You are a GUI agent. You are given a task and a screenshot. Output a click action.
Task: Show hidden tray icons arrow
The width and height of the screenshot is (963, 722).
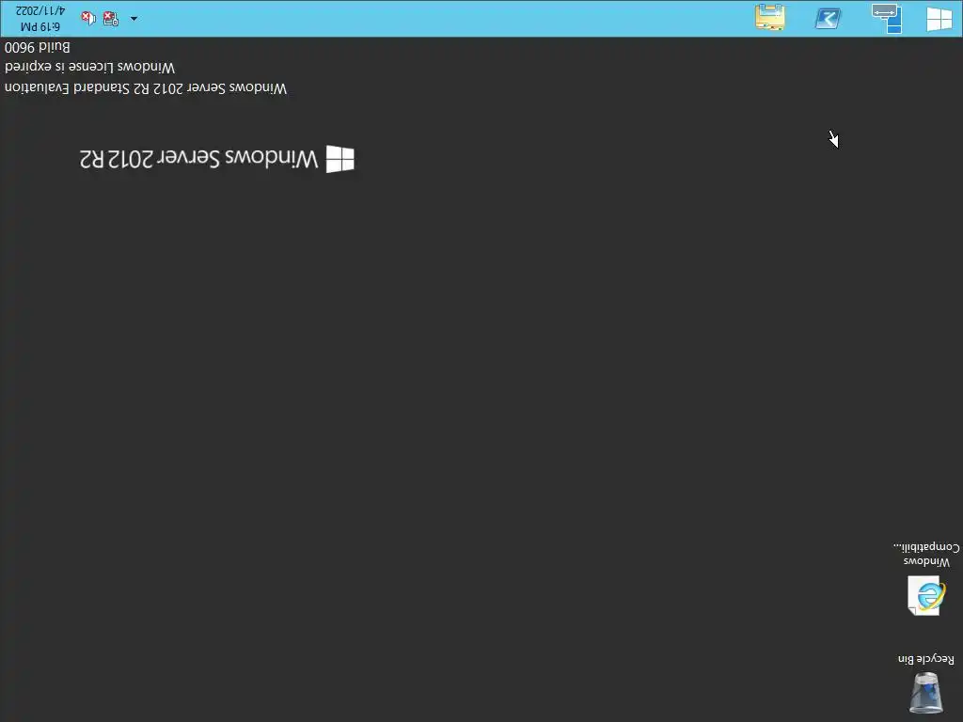coord(134,19)
